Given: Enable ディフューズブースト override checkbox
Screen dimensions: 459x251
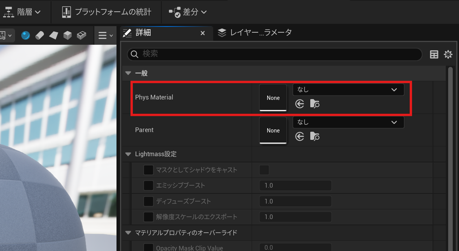Looking at the screenshot, I should (148, 201).
